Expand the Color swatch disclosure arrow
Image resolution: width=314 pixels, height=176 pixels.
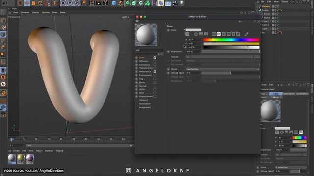pos(184,30)
